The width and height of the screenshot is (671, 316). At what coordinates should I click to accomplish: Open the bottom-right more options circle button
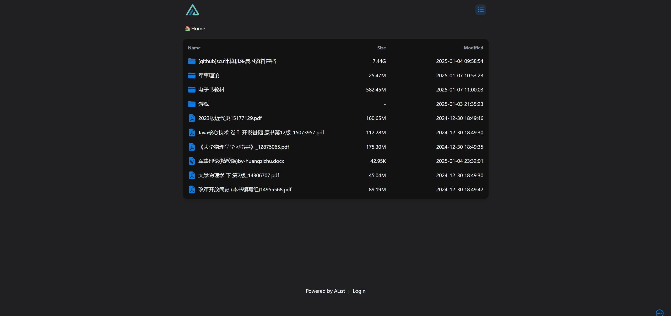click(659, 313)
